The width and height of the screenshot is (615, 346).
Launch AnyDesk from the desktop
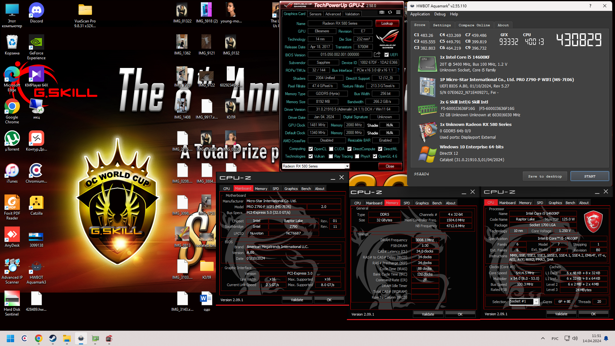coord(12,237)
